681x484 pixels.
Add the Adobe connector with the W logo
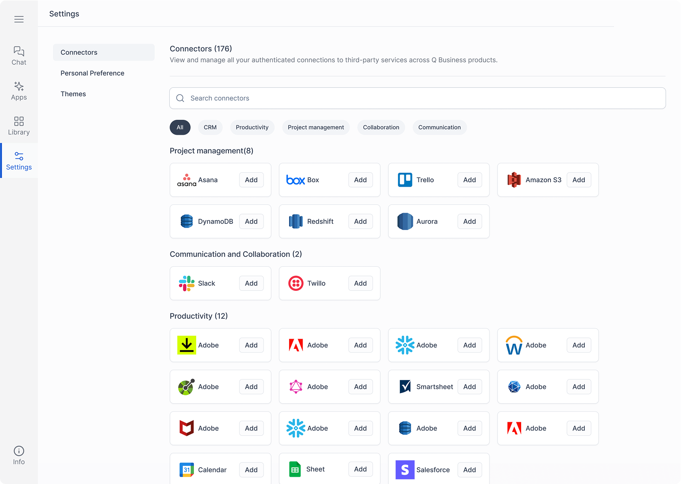[579, 345]
